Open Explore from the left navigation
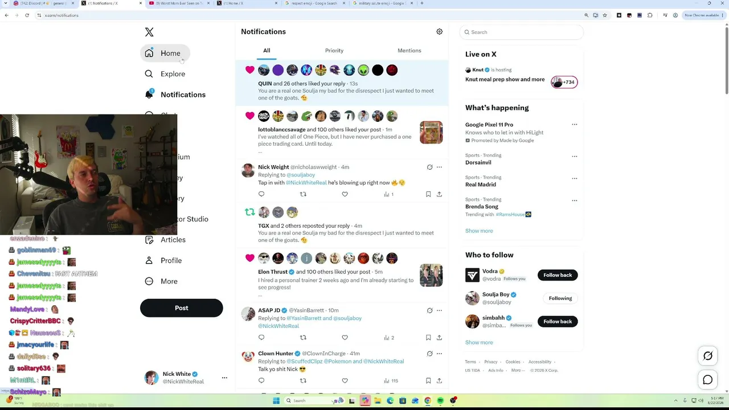 (165, 74)
